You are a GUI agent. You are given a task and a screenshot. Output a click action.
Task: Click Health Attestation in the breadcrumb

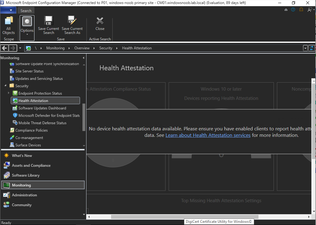pos(137,48)
